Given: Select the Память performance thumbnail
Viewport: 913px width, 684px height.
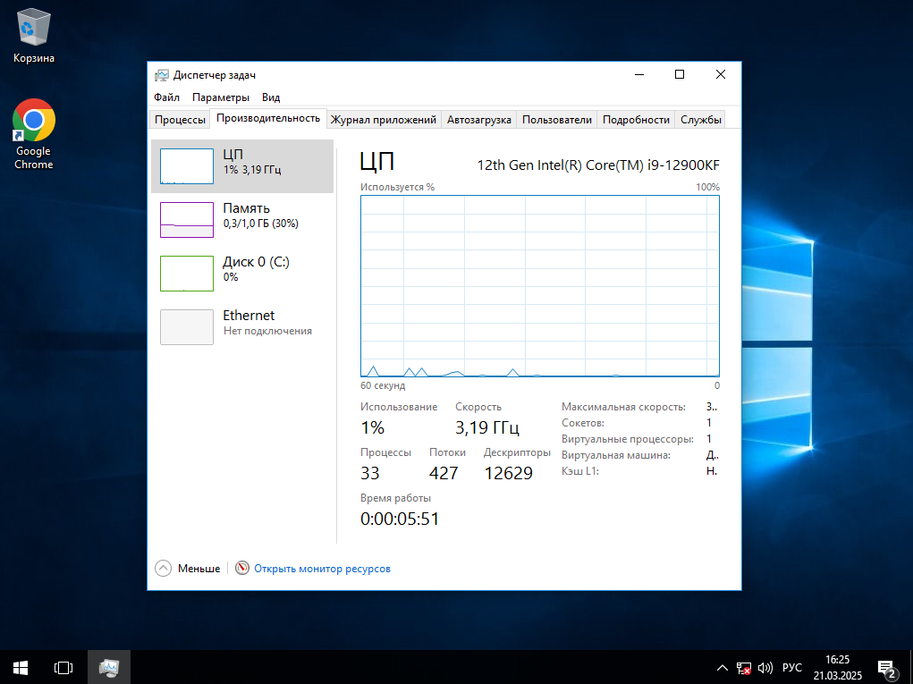Looking at the screenshot, I should click(241, 219).
